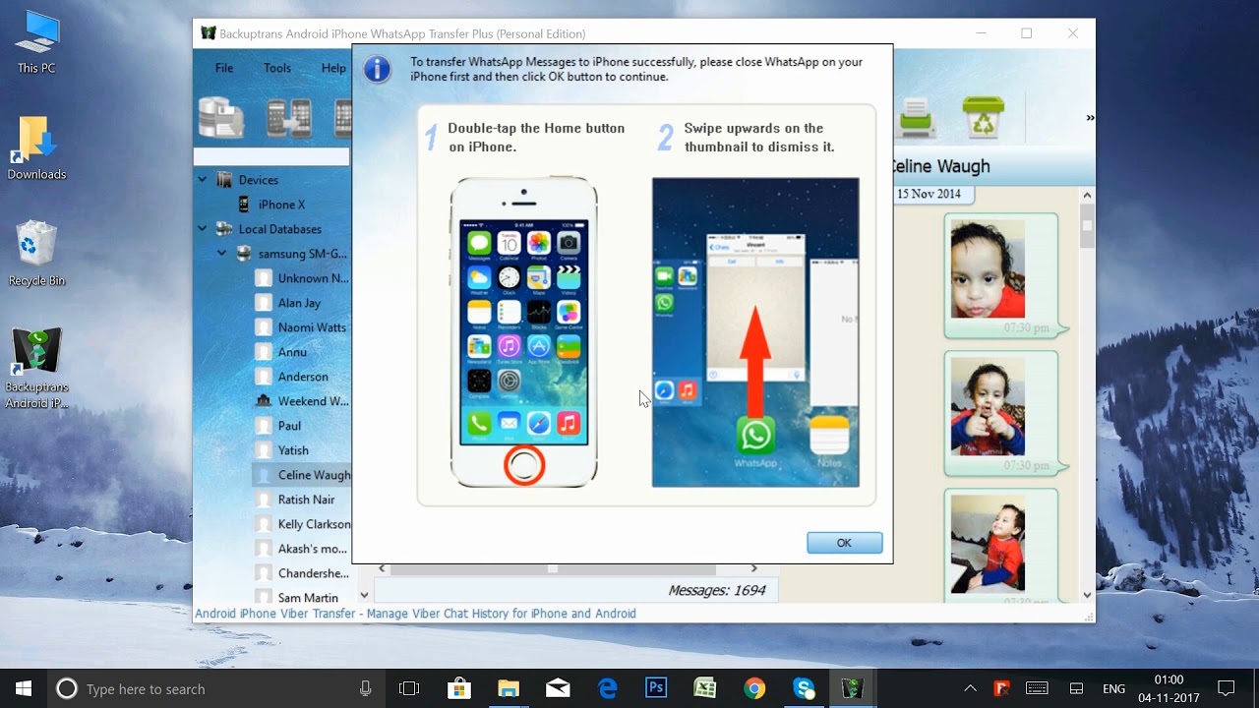Open Excel from the taskbar
This screenshot has width=1259, height=708.
coord(705,689)
